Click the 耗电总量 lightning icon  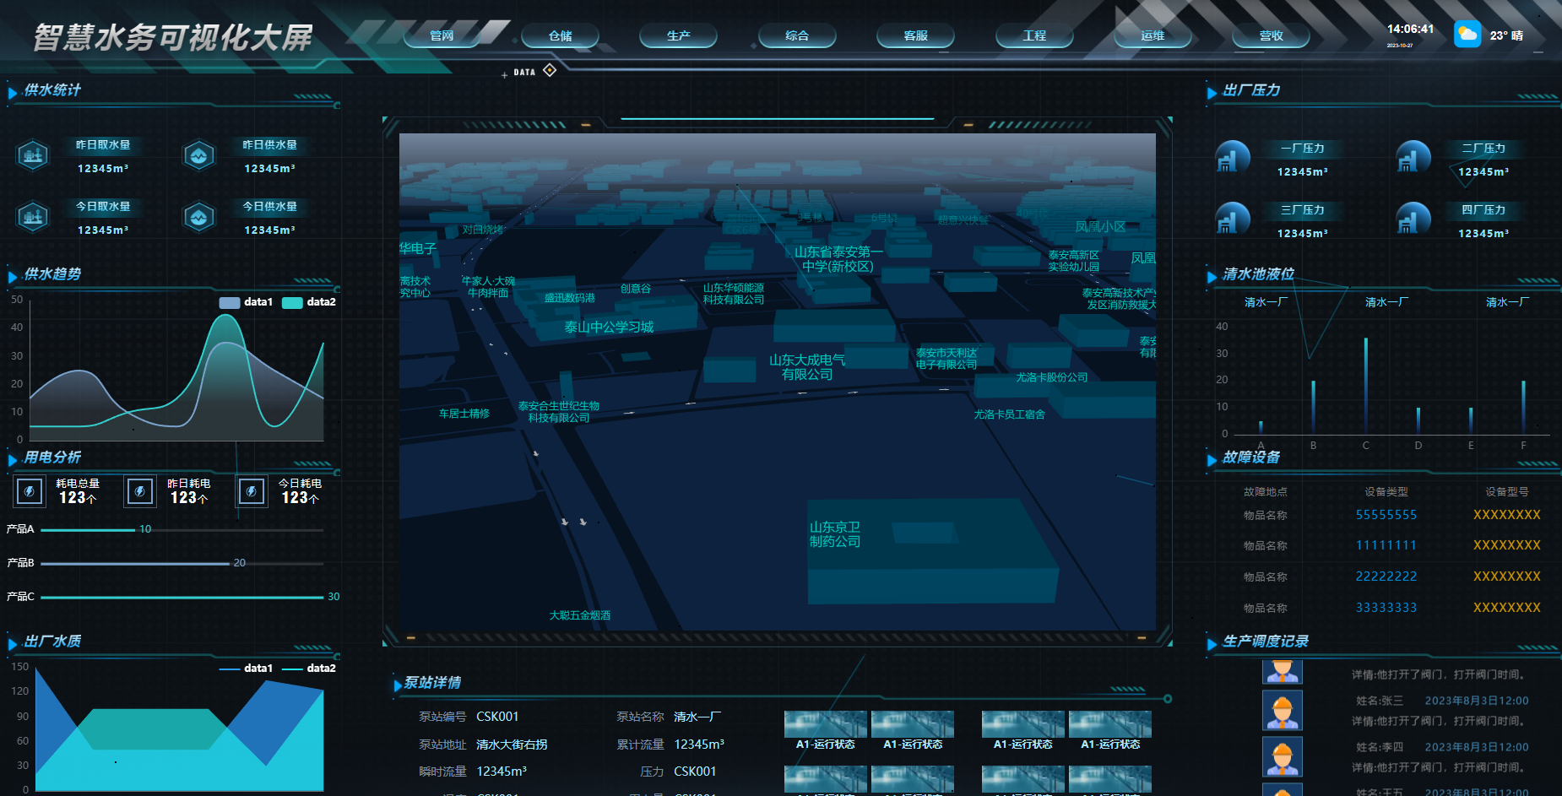coord(30,490)
